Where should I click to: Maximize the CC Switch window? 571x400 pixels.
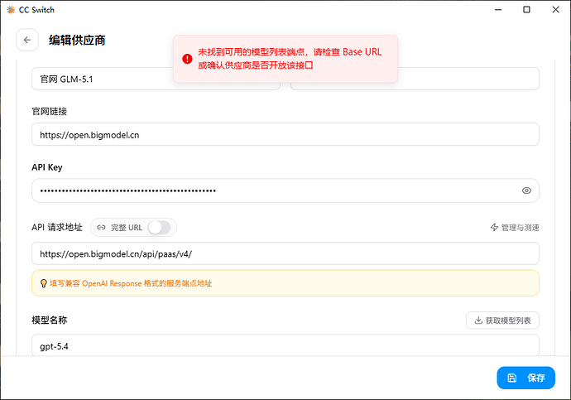tap(526, 10)
